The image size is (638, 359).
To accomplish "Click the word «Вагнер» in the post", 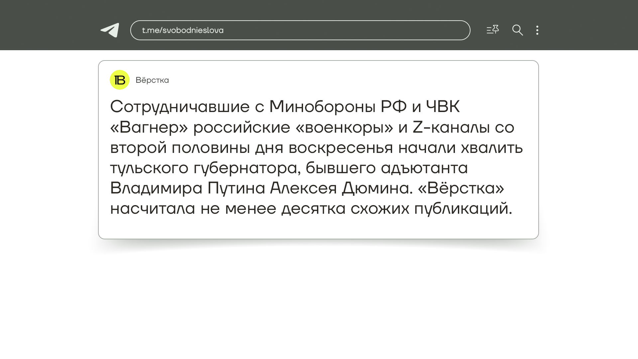I will click(149, 127).
